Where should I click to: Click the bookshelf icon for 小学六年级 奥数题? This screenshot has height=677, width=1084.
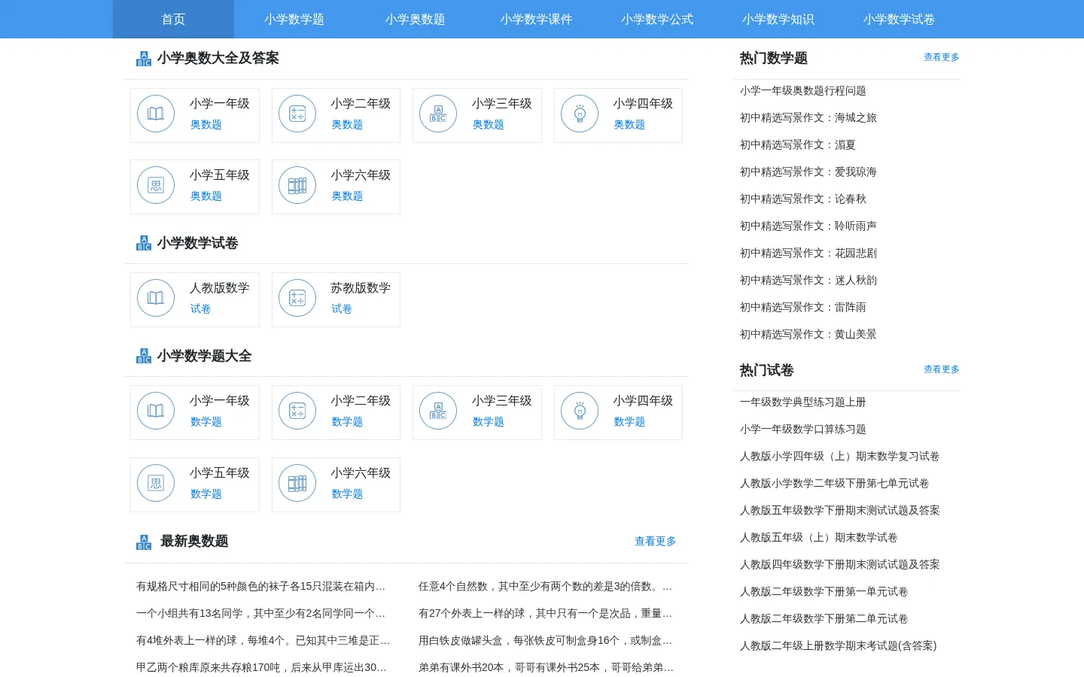[x=297, y=185]
